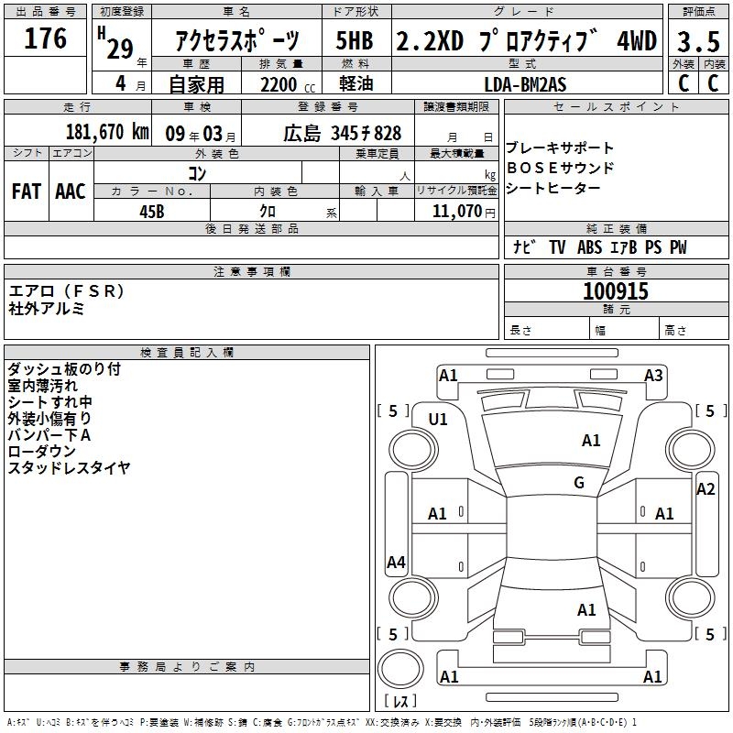
Task: Click the 長さ dimension label
Action: tap(520, 331)
